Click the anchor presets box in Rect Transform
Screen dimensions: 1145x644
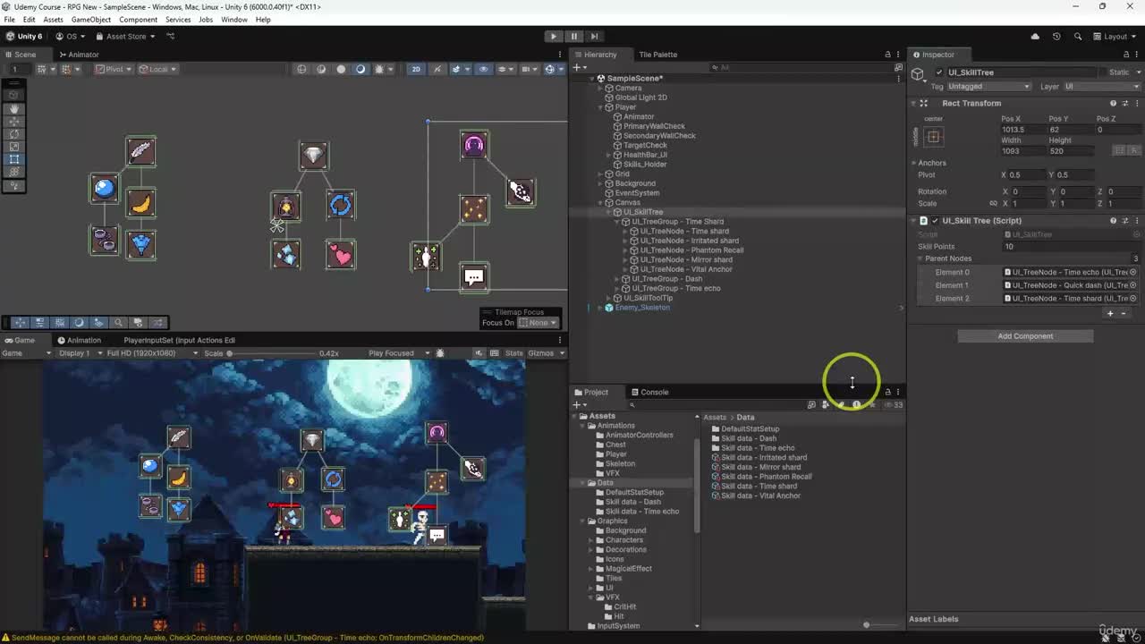point(933,137)
